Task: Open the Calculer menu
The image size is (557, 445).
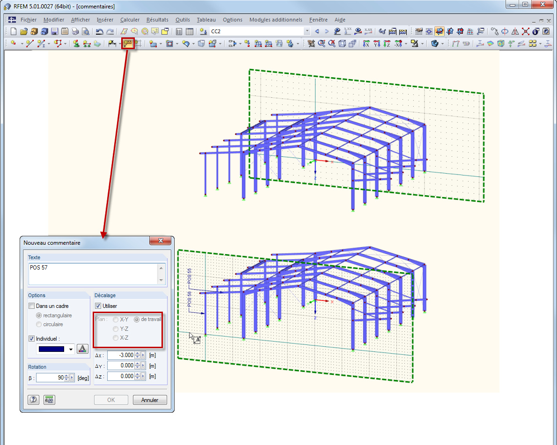Action: click(130, 20)
